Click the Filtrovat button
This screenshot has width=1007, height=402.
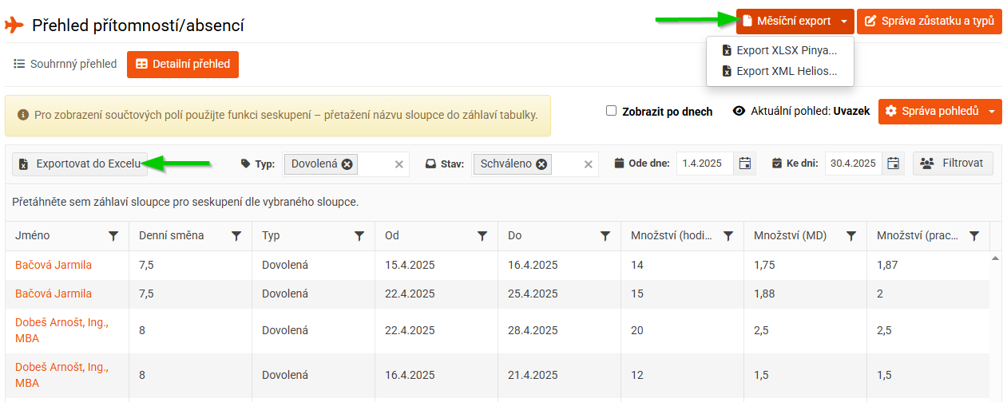click(953, 164)
